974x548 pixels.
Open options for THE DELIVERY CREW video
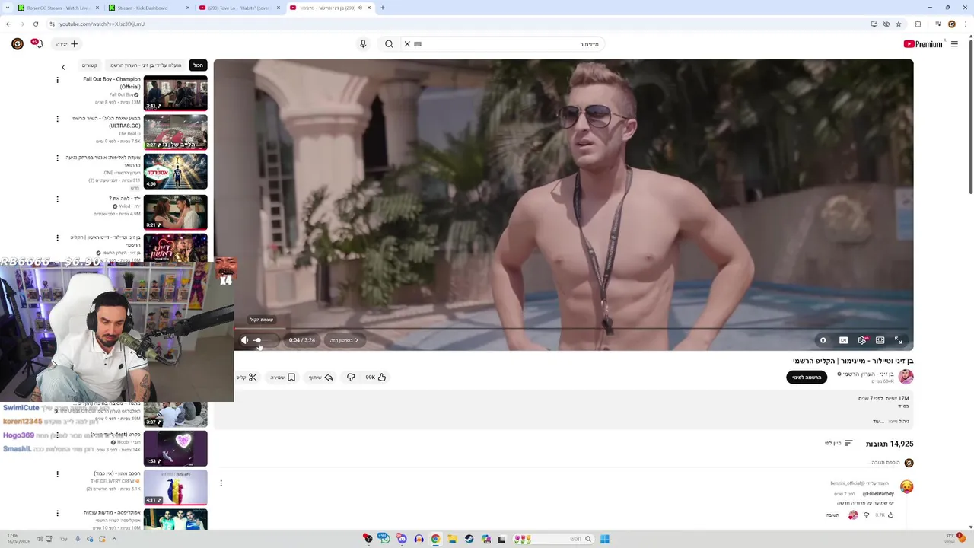[57, 474]
